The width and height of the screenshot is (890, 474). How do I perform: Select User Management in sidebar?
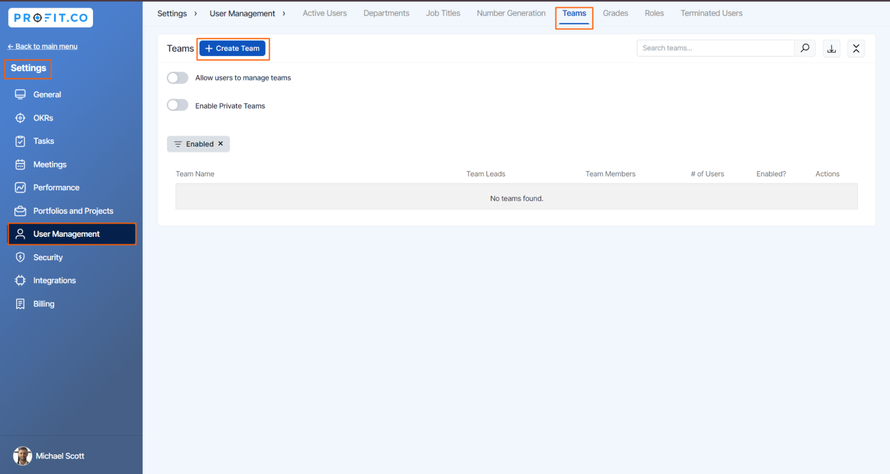(72, 234)
